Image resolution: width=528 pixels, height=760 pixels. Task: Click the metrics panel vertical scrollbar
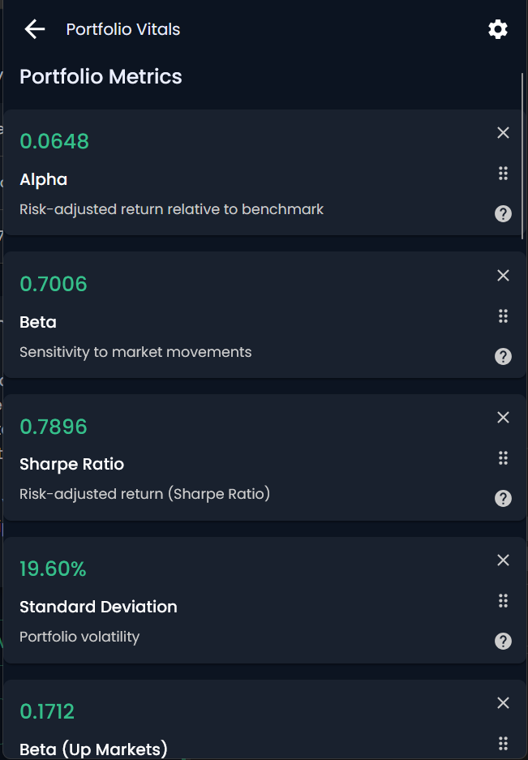click(x=522, y=156)
